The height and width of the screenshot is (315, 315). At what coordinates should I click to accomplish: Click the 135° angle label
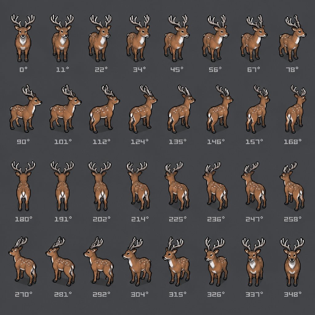(177, 142)
